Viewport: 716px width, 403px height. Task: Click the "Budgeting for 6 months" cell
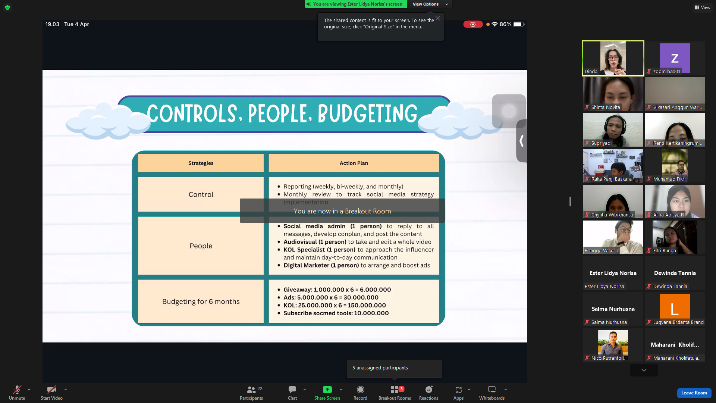[x=201, y=302]
